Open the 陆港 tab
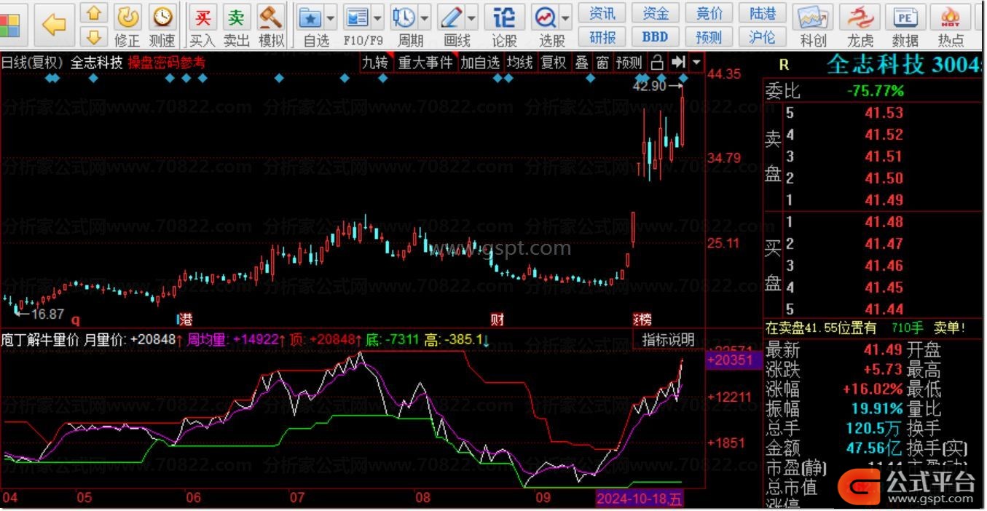The width and height of the screenshot is (987, 511). pyautogui.click(x=762, y=13)
